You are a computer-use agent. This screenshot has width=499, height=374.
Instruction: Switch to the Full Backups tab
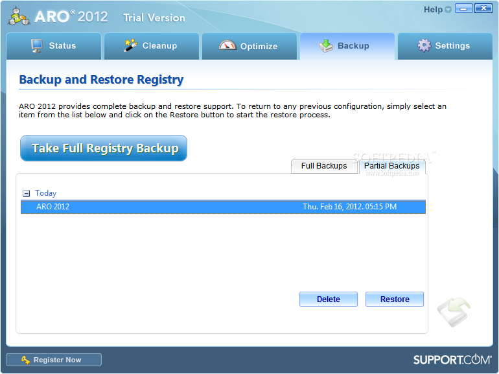point(324,166)
